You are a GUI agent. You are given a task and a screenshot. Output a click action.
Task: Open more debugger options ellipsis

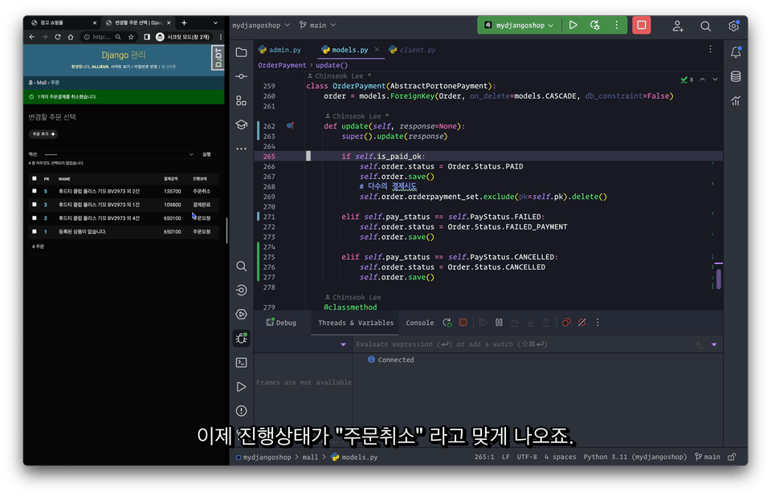click(598, 323)
